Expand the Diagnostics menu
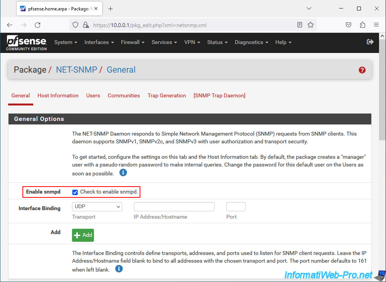Image resolution: width=386 pixels, height=282 pixels. pos(251,42)
